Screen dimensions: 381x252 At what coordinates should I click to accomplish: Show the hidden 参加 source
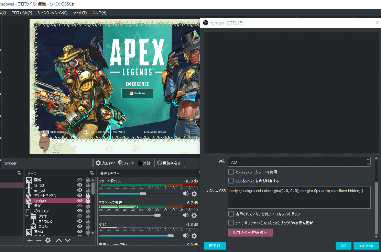(80, 206)
